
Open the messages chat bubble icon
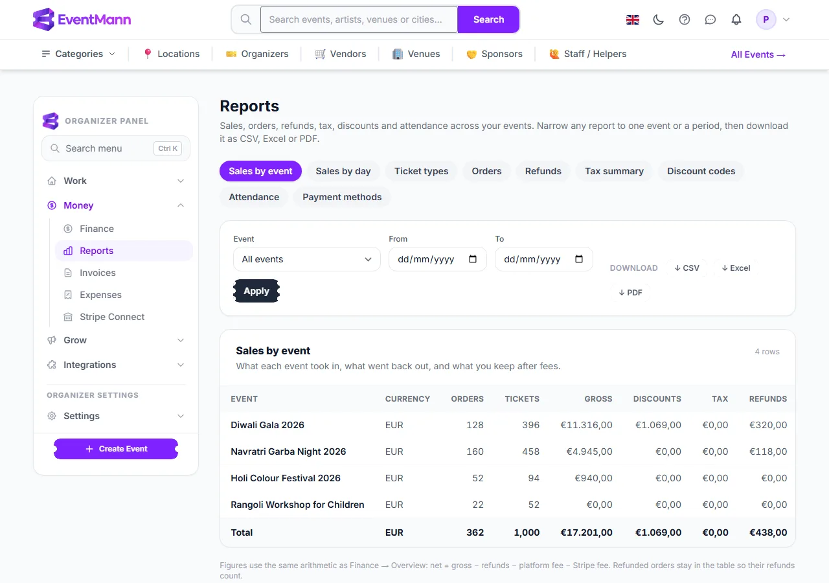tap(710, 19)
